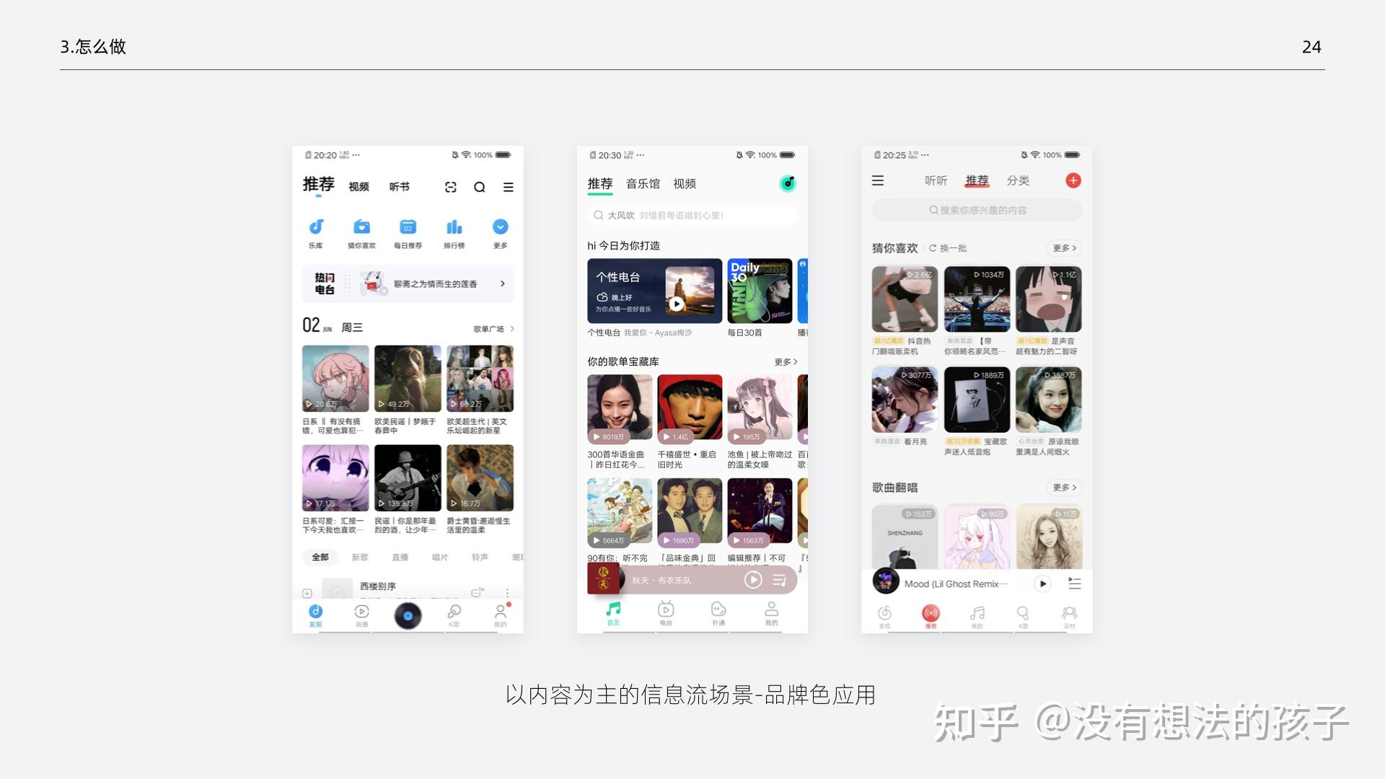This screenshot has height=779, width=1385.
Task: Open 宝藏歌声 cover with 1889万 plays
Action: point(977,400)
